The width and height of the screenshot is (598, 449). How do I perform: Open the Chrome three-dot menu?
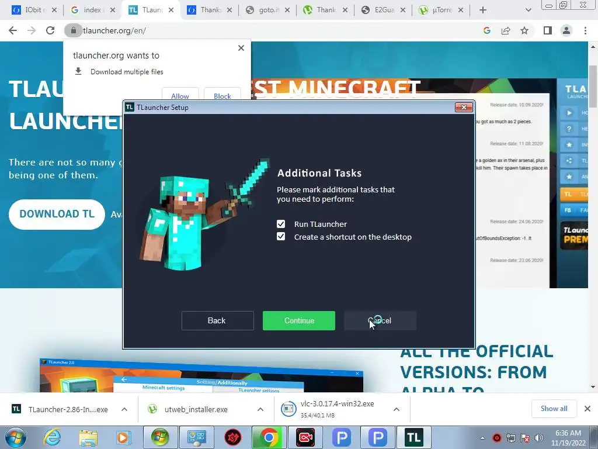point(585,30)
